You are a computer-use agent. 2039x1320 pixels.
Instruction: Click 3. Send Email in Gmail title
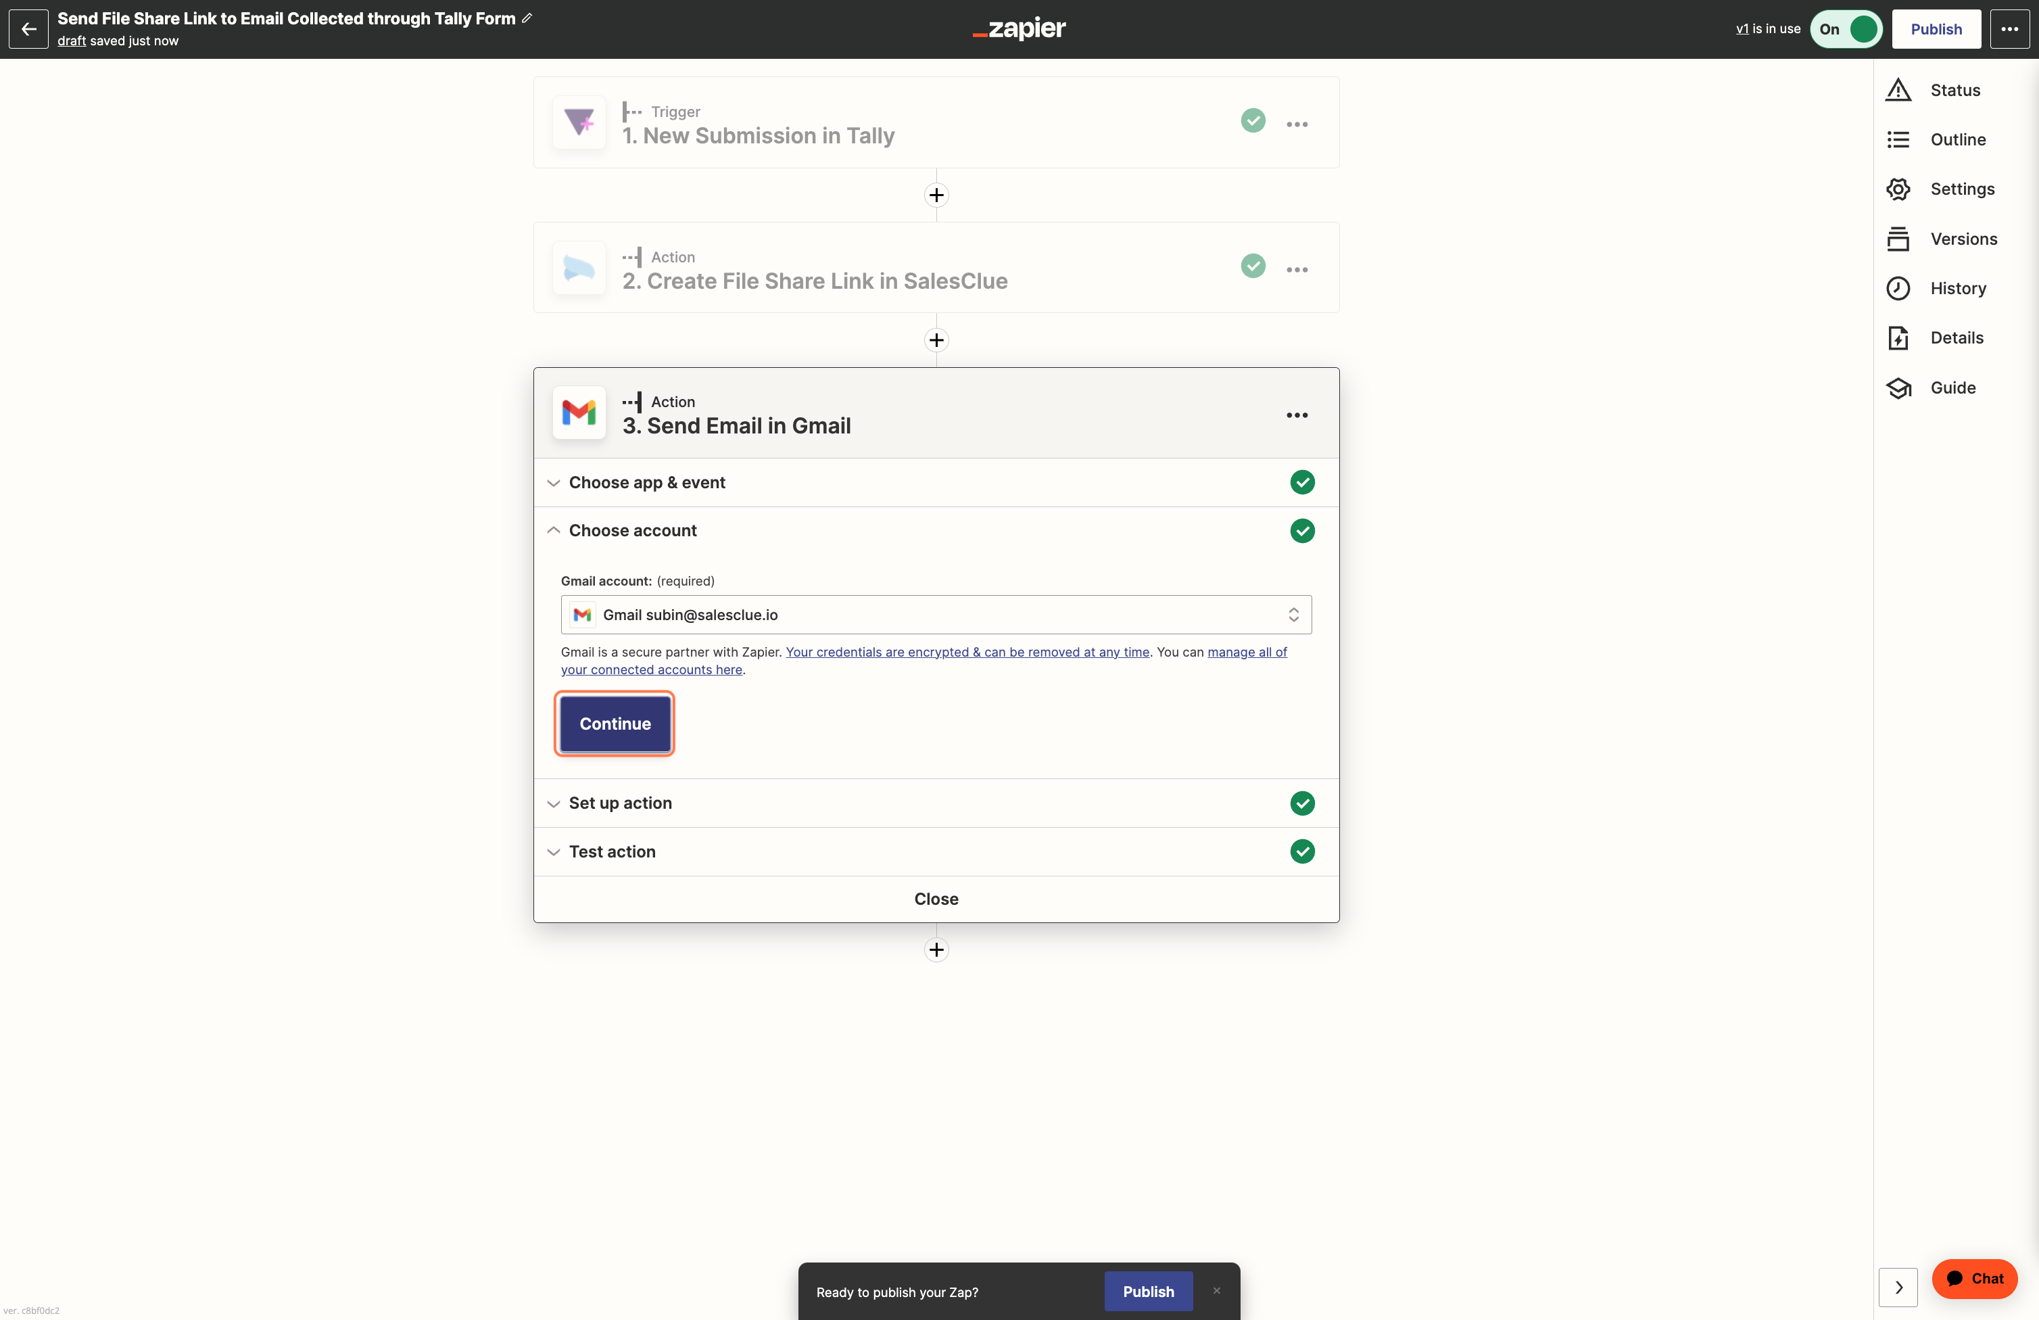point(736,426)
